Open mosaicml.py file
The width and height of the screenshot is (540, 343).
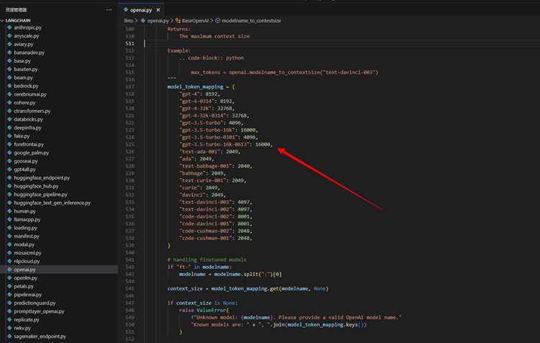[x=27, y=253]
